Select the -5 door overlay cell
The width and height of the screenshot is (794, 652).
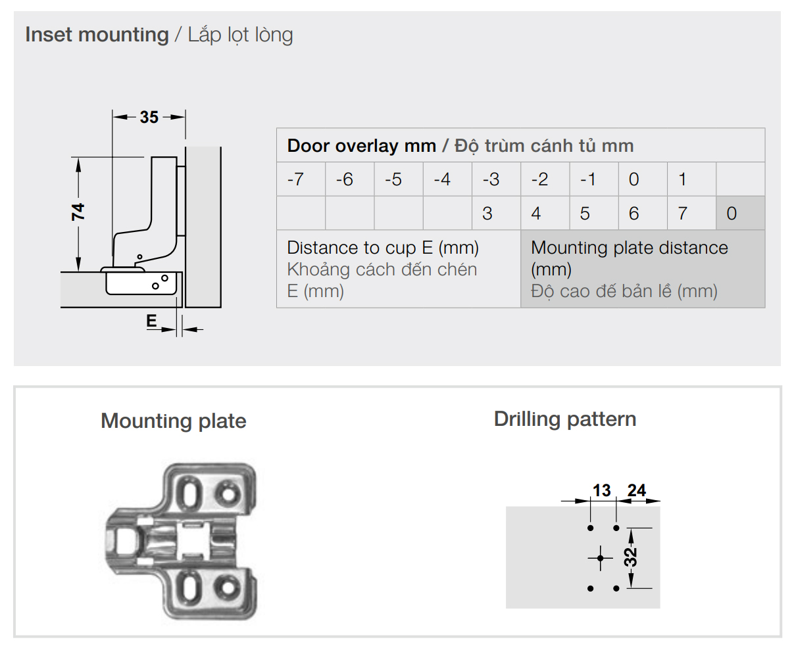393,179
